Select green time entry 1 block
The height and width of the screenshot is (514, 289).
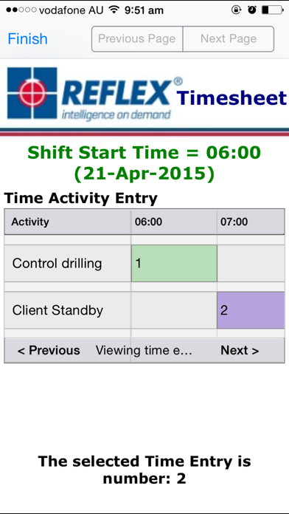click(174, 263)
